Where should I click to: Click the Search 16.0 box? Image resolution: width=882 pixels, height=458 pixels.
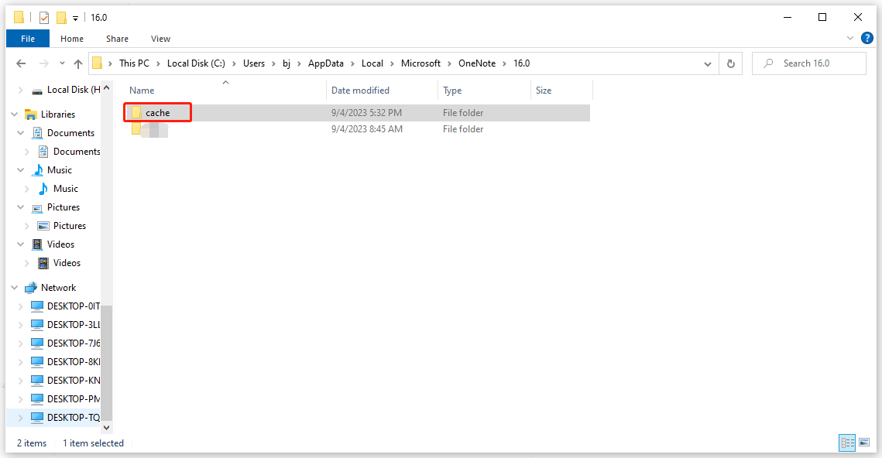(809, 63)
